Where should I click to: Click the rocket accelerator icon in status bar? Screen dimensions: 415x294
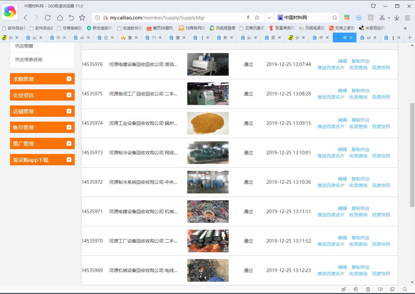tap(344, 289)
